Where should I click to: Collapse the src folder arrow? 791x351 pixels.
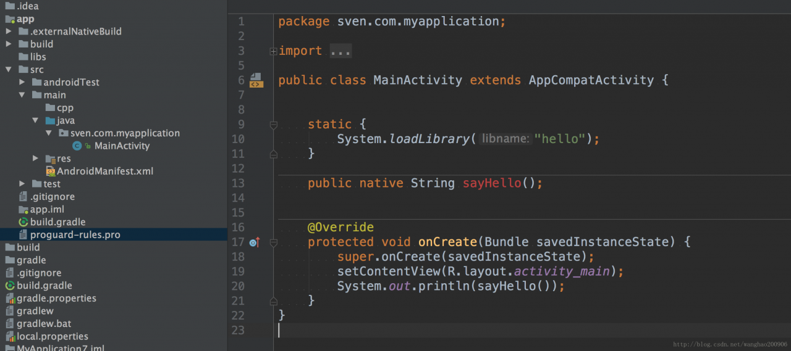click(x=9, y=70)
